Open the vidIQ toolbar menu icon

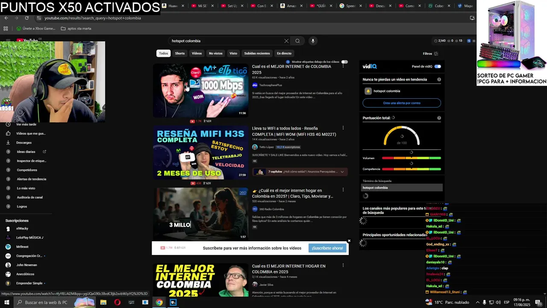pos(474,41)
